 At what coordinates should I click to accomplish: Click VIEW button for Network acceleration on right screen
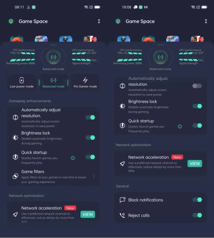pyautogui.click(x=195, y=164)
